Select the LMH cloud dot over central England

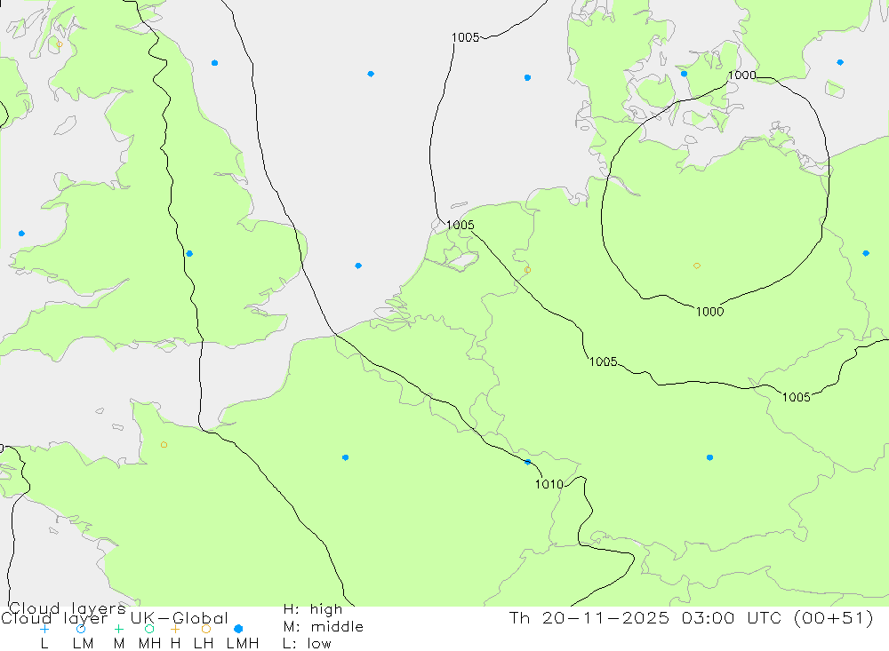pos(189,254)
